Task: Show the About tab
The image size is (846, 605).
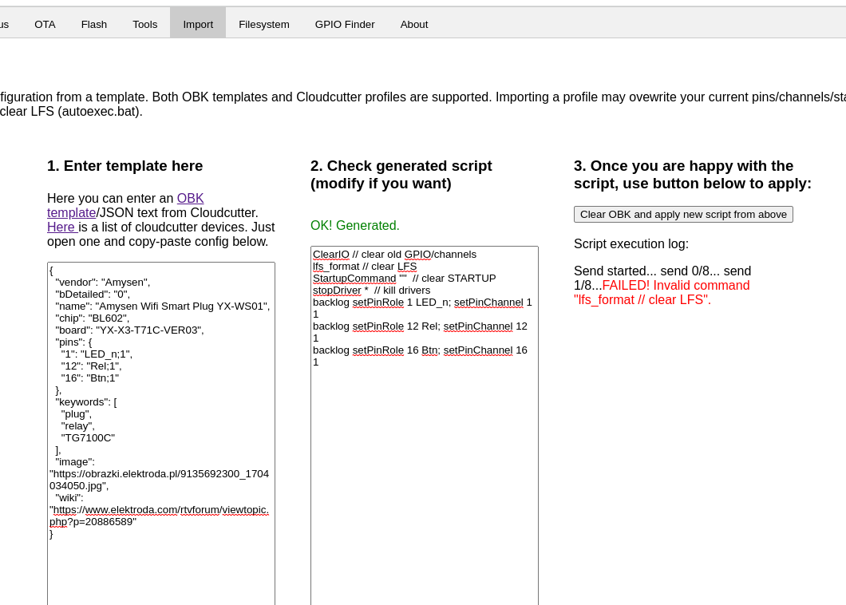Action: click(414, 24)
